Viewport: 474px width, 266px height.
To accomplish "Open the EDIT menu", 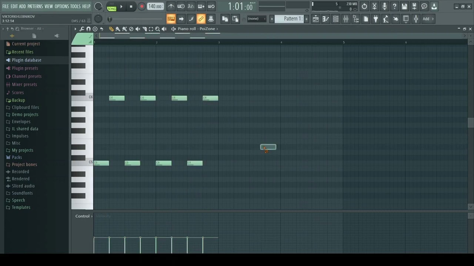I will pyautogui.click(x=14, y=6).
